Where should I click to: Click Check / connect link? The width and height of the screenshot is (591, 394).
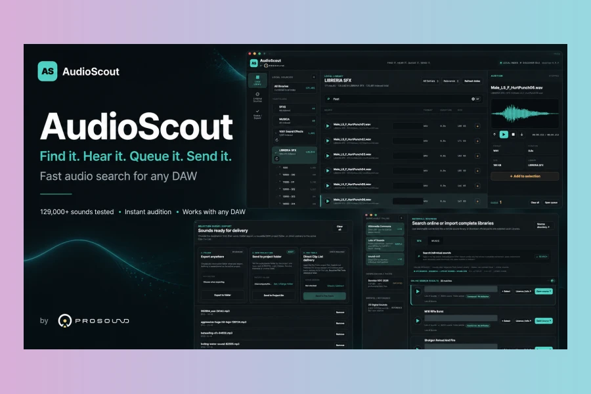pyautogui.click(x=336, y=286)
